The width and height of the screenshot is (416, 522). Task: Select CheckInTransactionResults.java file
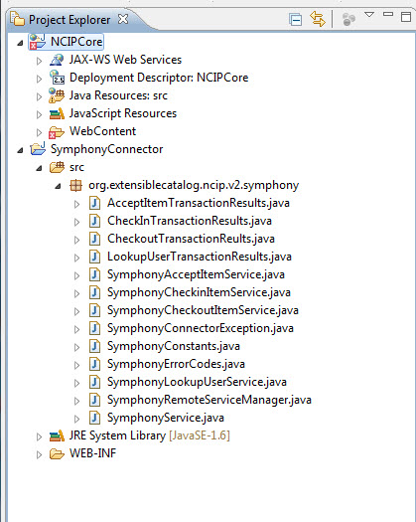tap(190, 221)
